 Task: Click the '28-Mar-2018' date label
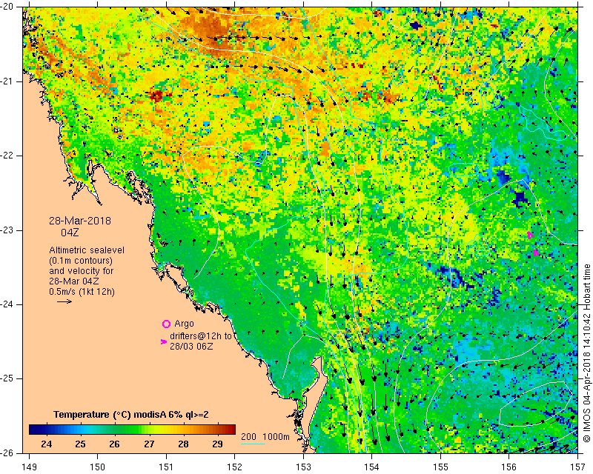[x=80, y=221]
